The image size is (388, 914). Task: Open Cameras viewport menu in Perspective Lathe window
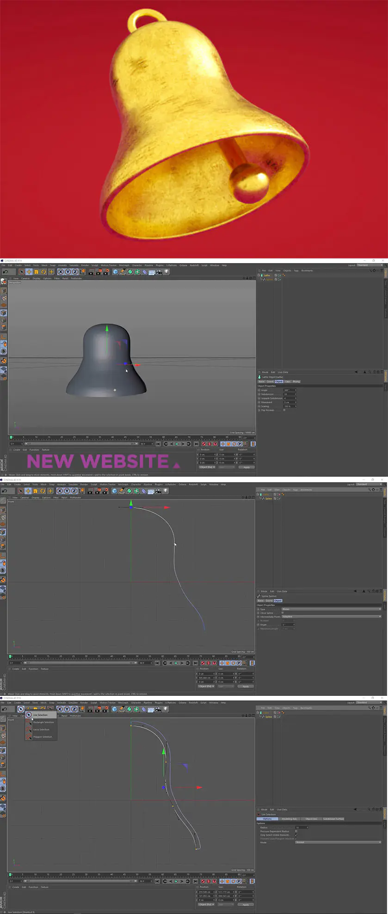(25, 278)
